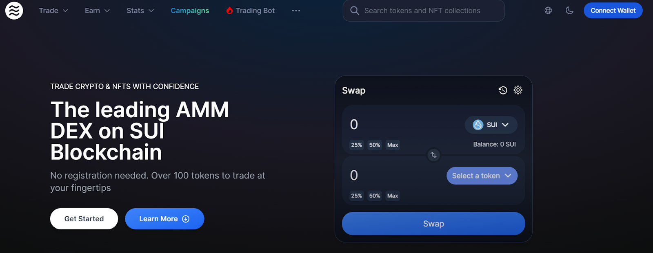Click the Connect Wallet button
Screen dimensions: 653x253
[x=613, y=11]
